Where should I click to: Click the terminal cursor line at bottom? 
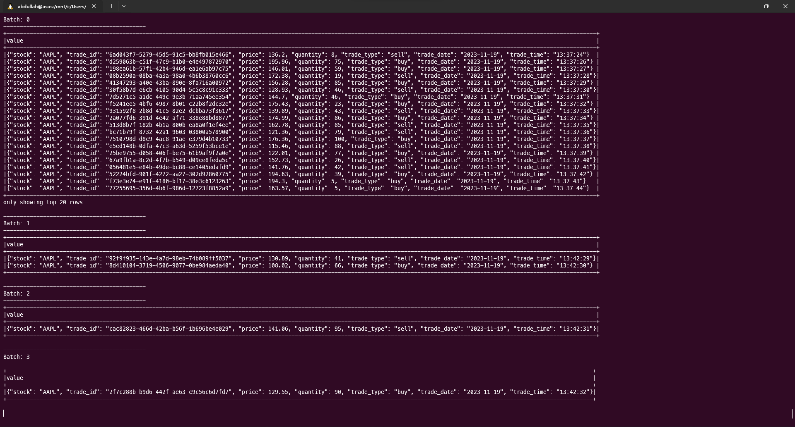point(4,413)
